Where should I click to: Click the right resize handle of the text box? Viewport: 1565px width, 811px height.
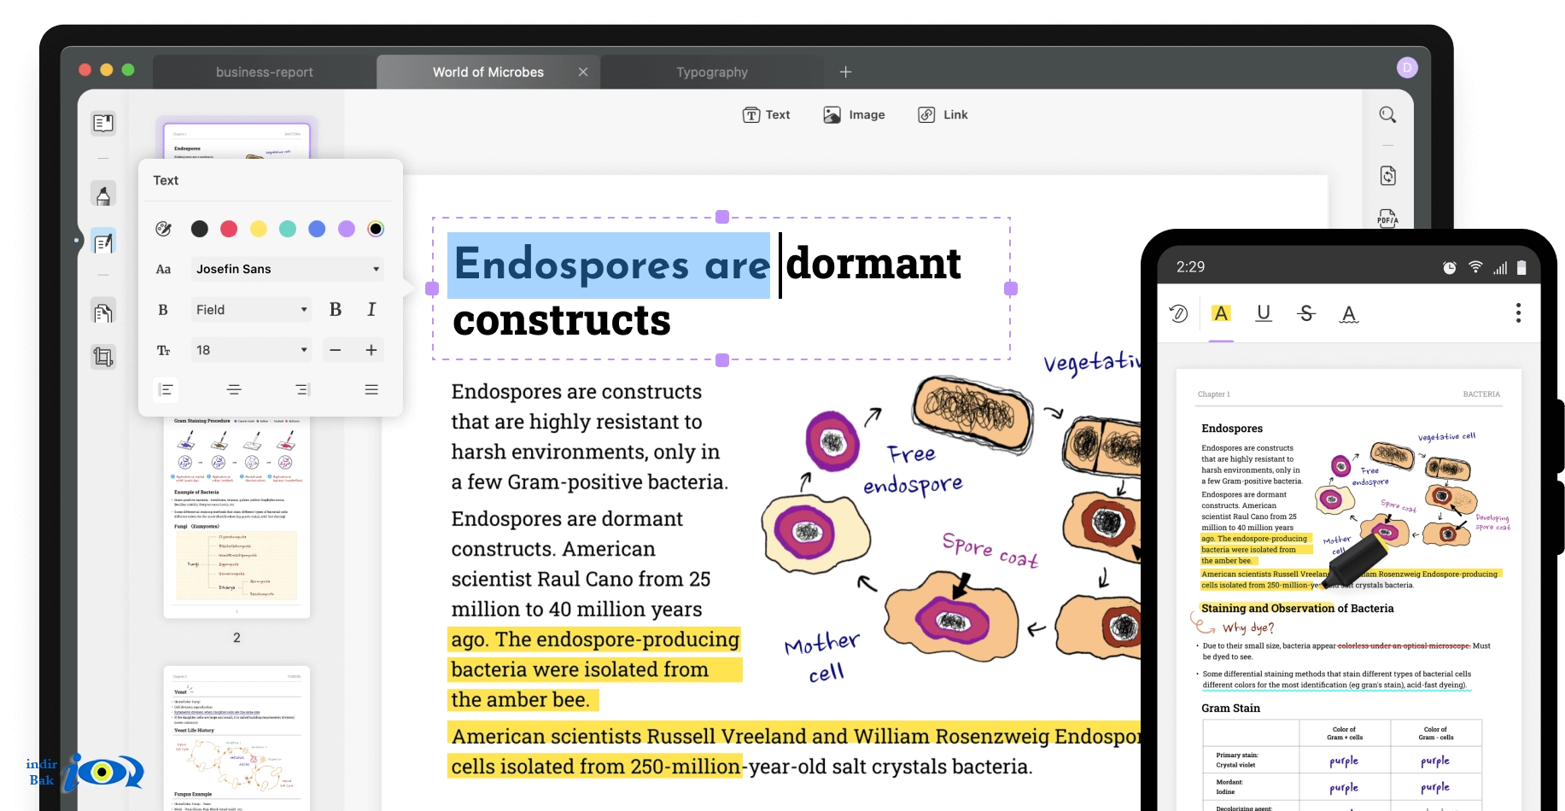click(1011, 289)
